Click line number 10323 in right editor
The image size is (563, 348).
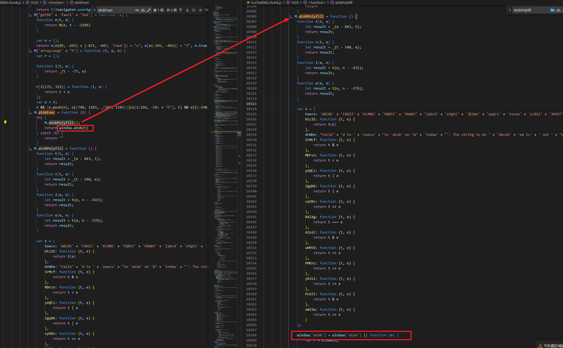pos(251,104)
